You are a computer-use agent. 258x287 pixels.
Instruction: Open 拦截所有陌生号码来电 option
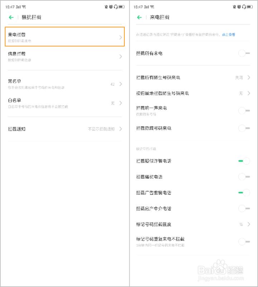click(193, 77)
